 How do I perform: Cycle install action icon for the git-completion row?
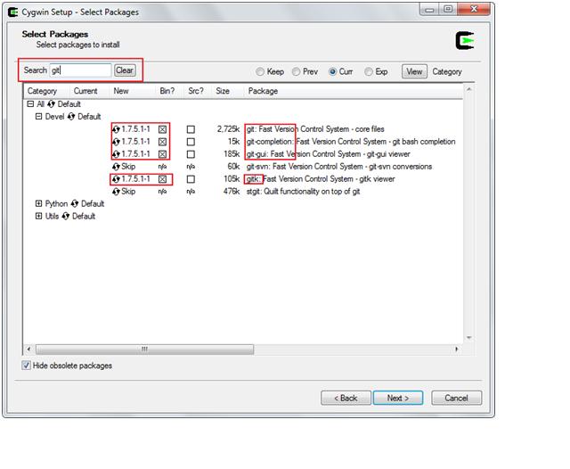tap(117, 142)
